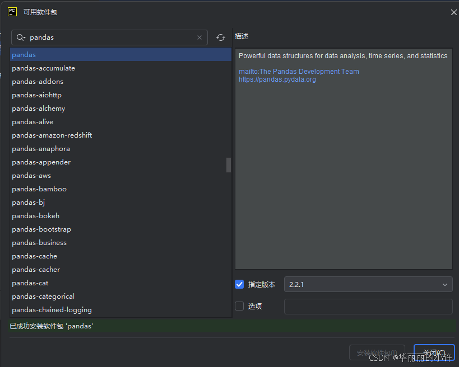Image resolution: width=459 pixels, height=367 pixels.
Task: Click the 关闭(C) button
Action: click(434, 352)
